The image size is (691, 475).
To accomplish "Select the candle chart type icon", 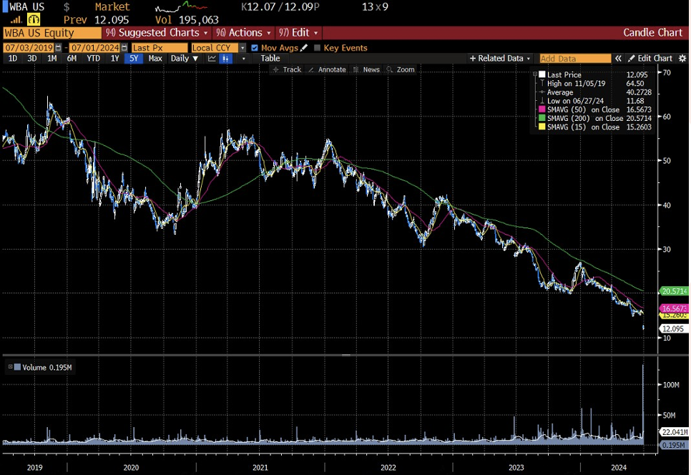I will [x=225, y=58].
